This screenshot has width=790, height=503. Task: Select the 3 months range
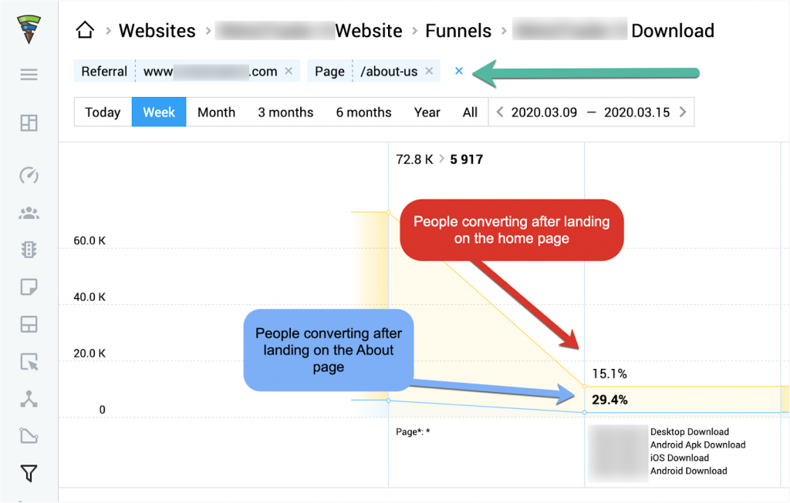pos(285,112)
